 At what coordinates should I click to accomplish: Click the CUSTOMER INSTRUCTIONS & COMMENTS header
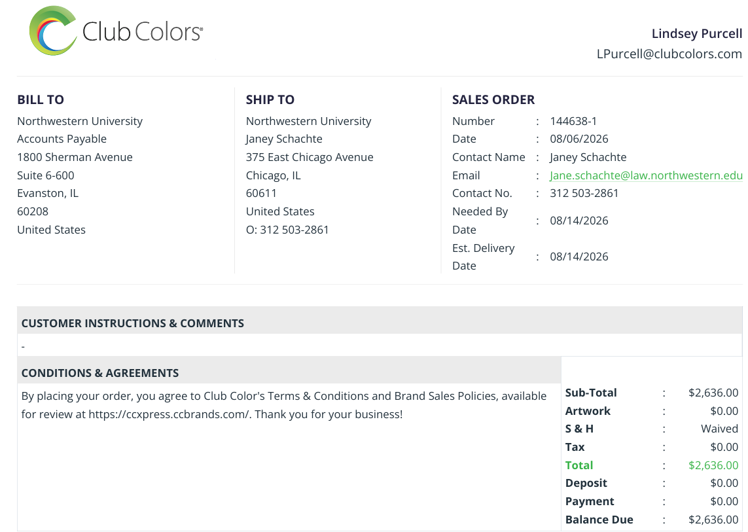pos(133,323)
